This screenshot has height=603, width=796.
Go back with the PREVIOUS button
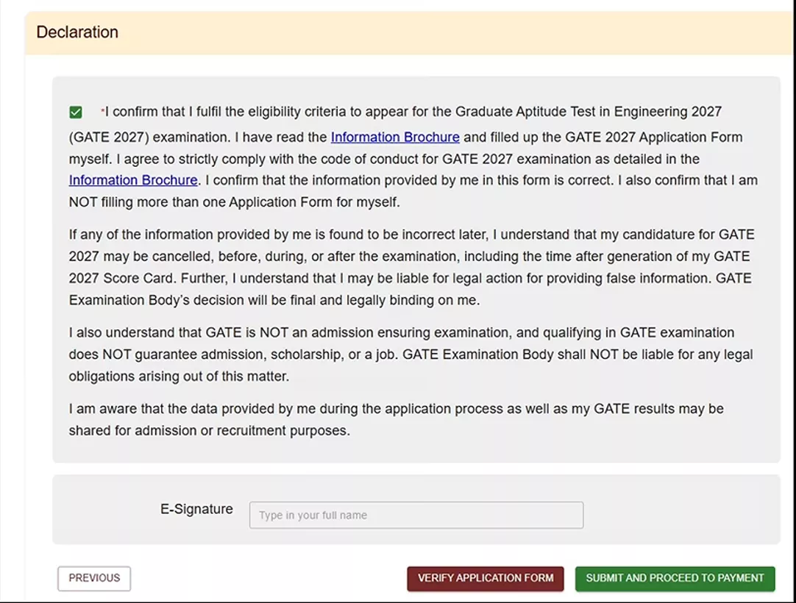pyautogui.click(x=94, y=578)
